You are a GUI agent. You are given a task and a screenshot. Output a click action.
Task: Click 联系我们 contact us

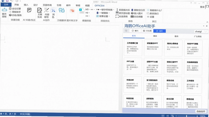pyautogui.click(x=153, y=14)
